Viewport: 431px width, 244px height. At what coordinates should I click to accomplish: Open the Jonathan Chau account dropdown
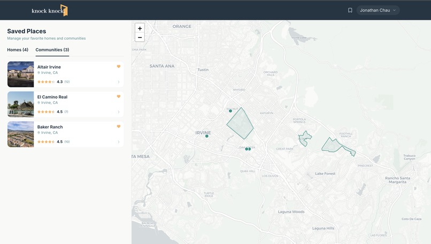tap(378, 10)
